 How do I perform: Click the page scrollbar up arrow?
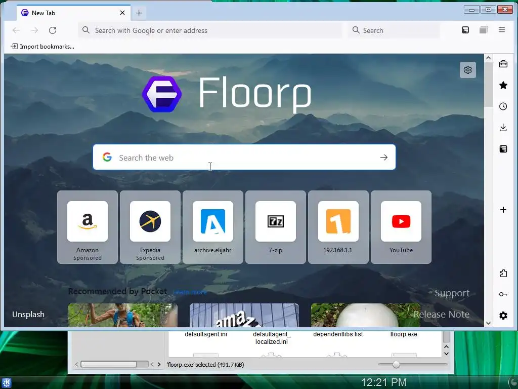tap(488, 58)
